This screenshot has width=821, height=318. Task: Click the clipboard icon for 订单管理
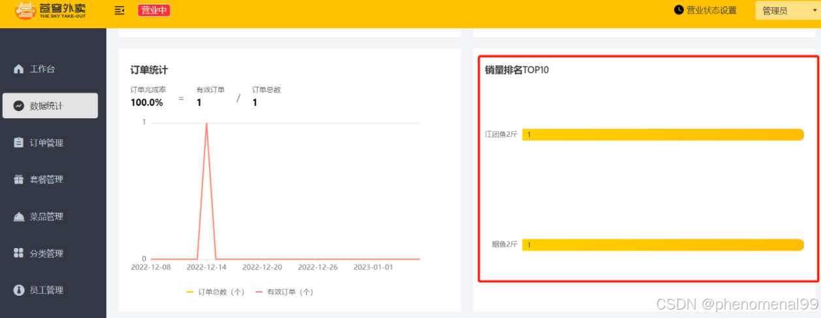(x=18, y=142)
